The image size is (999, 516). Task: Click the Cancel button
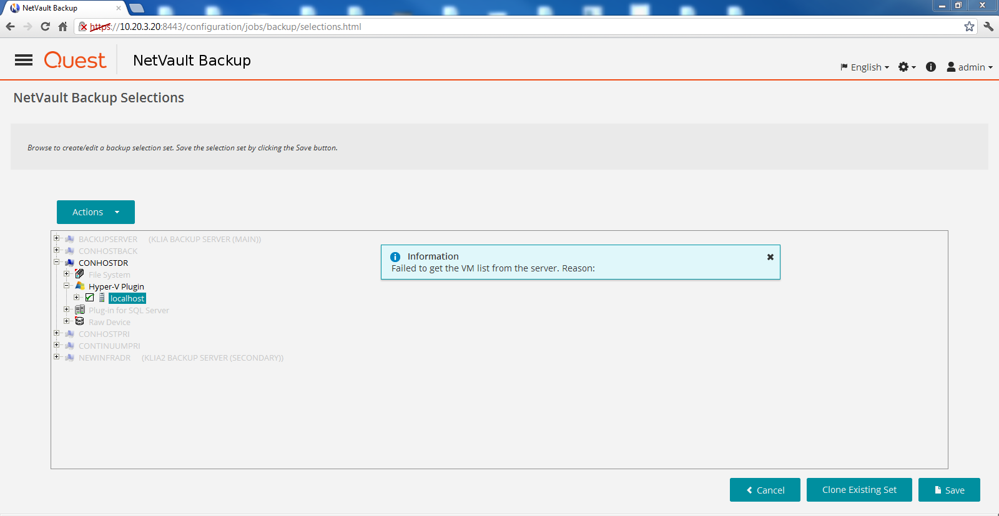[x=765, y=490]
